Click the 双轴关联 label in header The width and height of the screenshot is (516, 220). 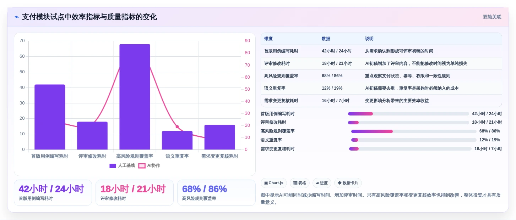point(492,17)
